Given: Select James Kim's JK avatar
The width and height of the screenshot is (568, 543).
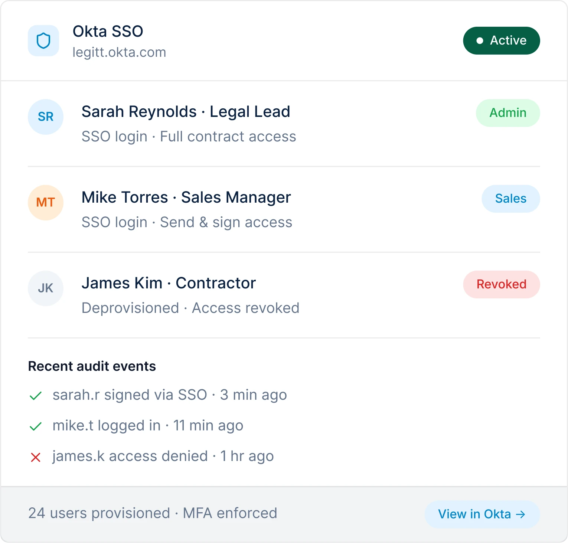Looking at the screenshot, I should pos(45,288).
